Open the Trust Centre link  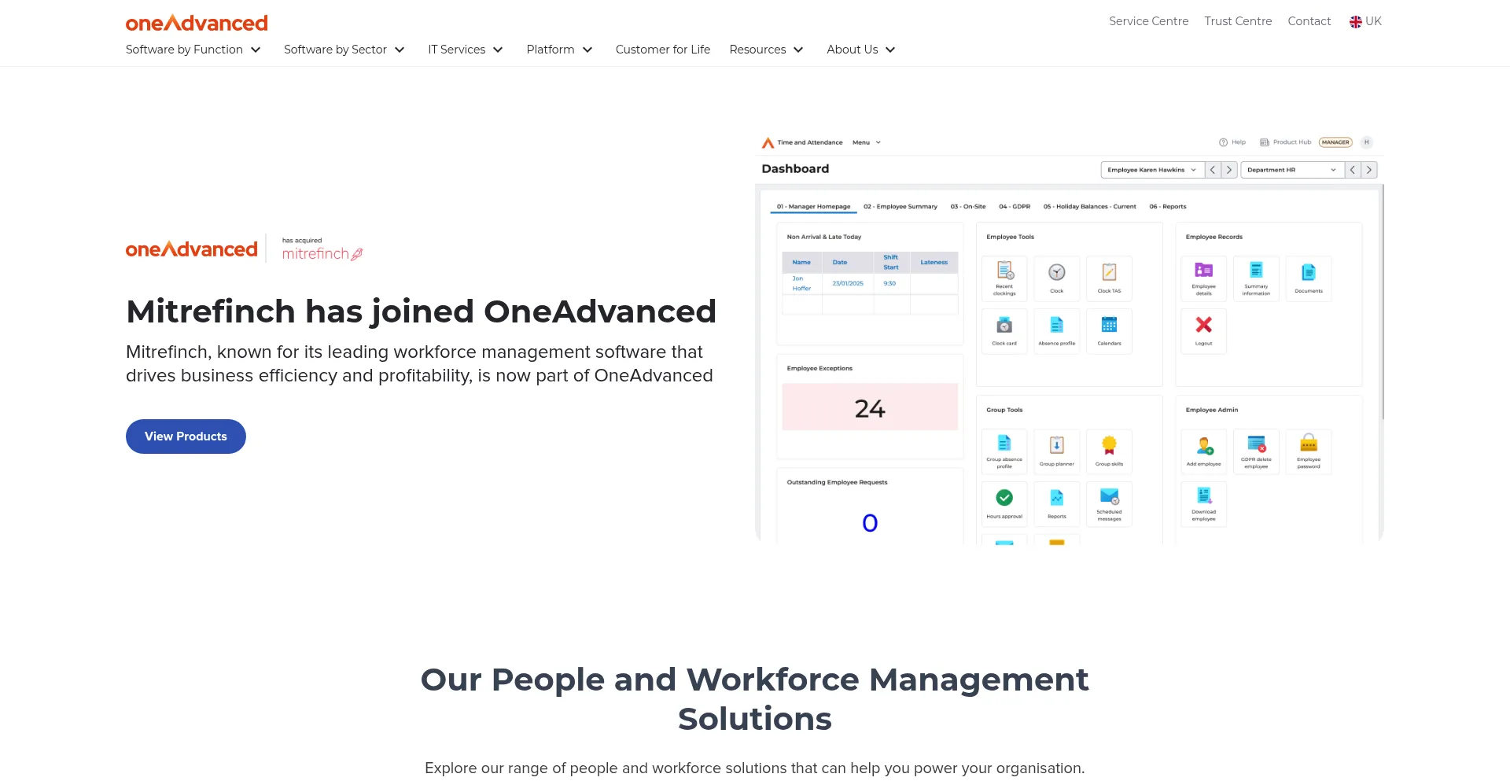point(1238,21)
